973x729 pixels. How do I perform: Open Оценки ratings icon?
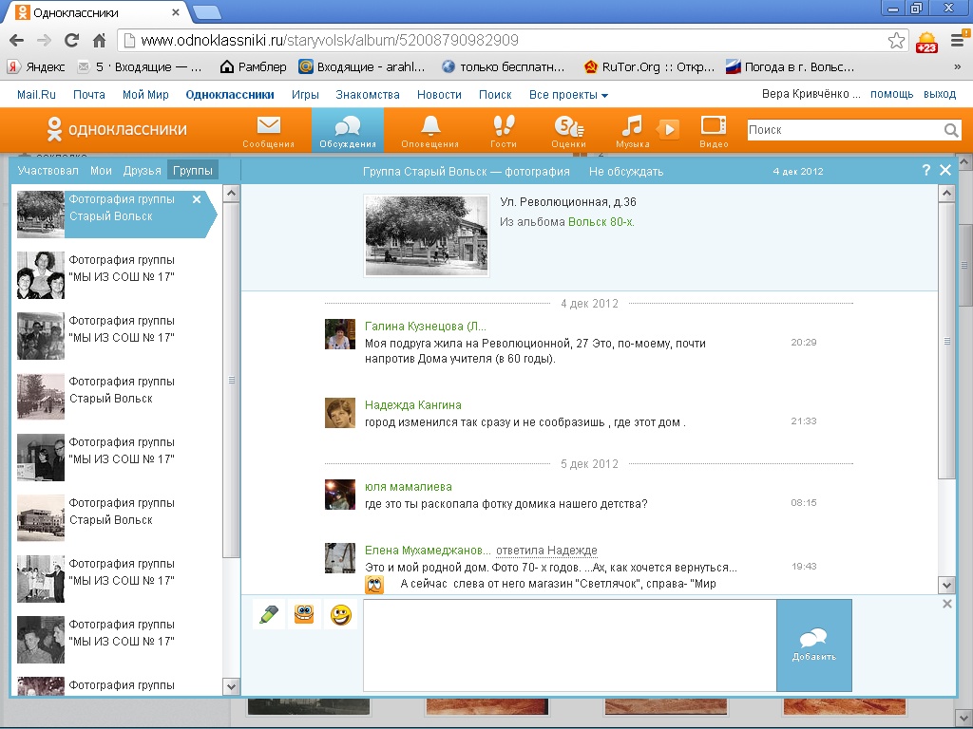568,129
